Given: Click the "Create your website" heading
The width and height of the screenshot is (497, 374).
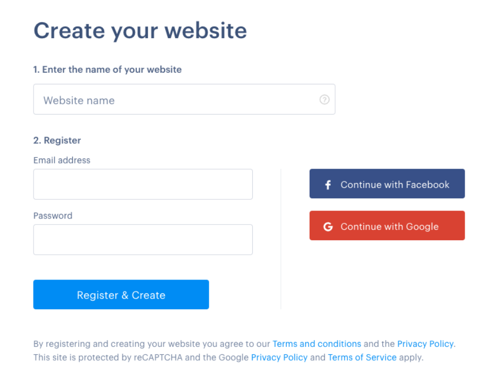Looking at the screenshot, I should click(x=140, y=30).
